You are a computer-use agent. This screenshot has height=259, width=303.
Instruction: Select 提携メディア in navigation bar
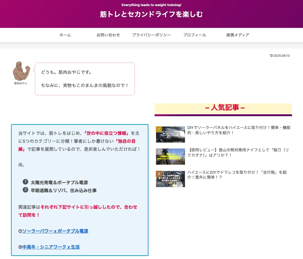(x=238, y=35)
